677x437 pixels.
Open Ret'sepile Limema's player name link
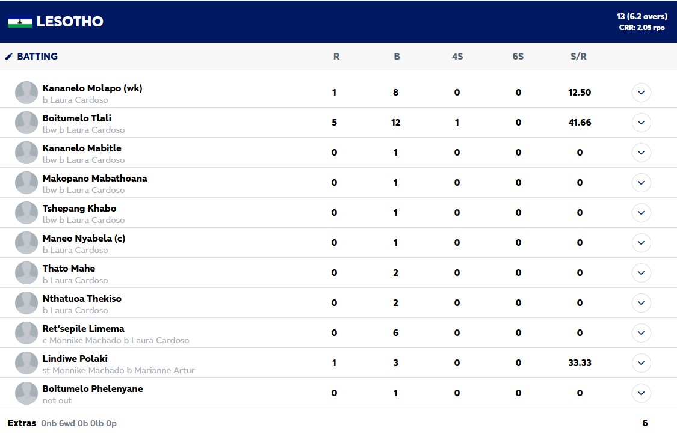(x=83, y=329)
